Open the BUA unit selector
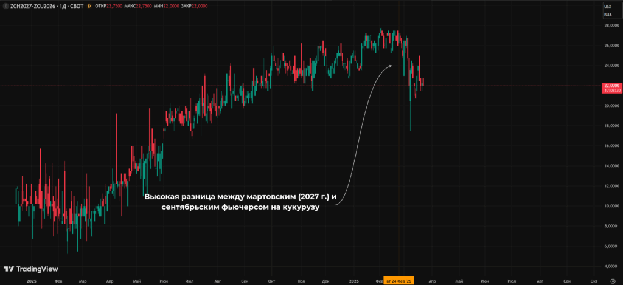Viewport: 623px width, 285px height. [x=608, y=15]
